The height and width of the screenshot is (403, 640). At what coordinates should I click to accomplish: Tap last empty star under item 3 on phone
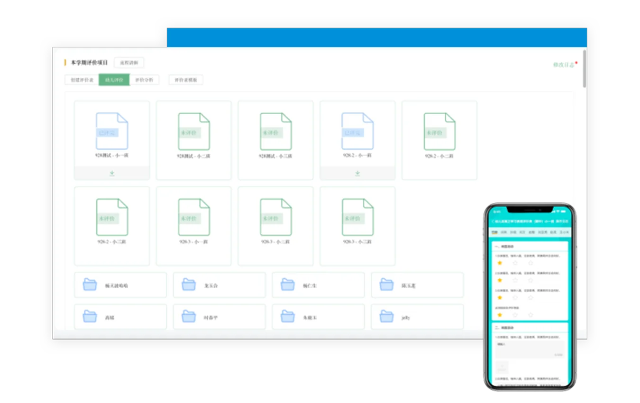530,298
